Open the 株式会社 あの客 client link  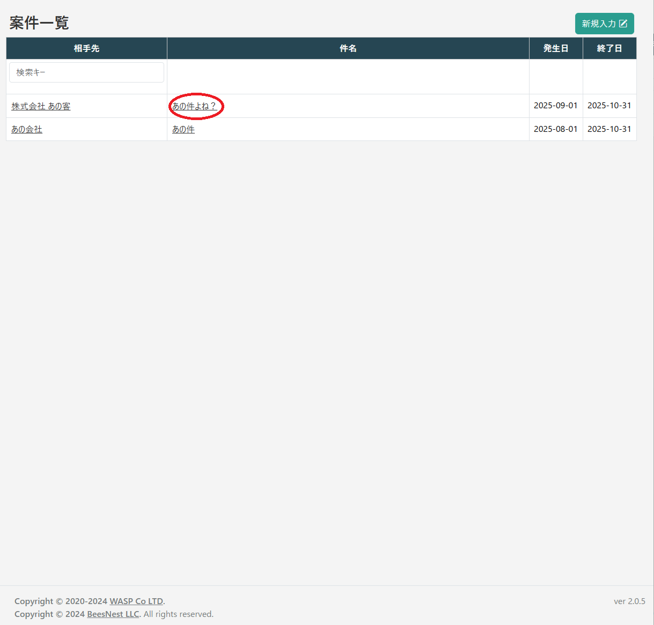[x=41, y=106]
